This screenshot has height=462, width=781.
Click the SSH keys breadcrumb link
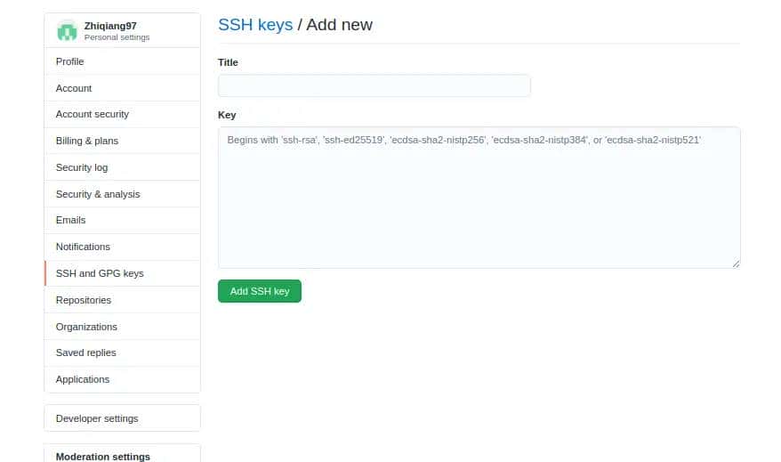pyautogui.click(x=255, y=25)
